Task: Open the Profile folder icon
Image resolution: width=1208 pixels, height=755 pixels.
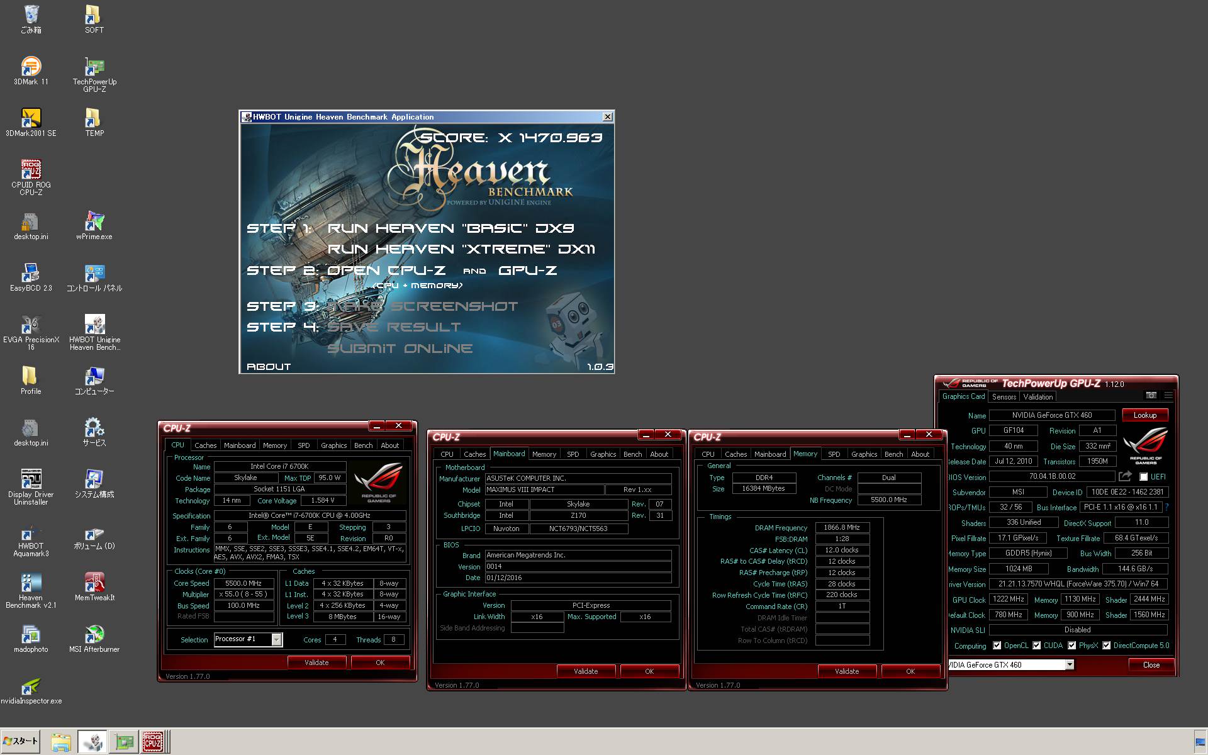Action: (31, 381)
